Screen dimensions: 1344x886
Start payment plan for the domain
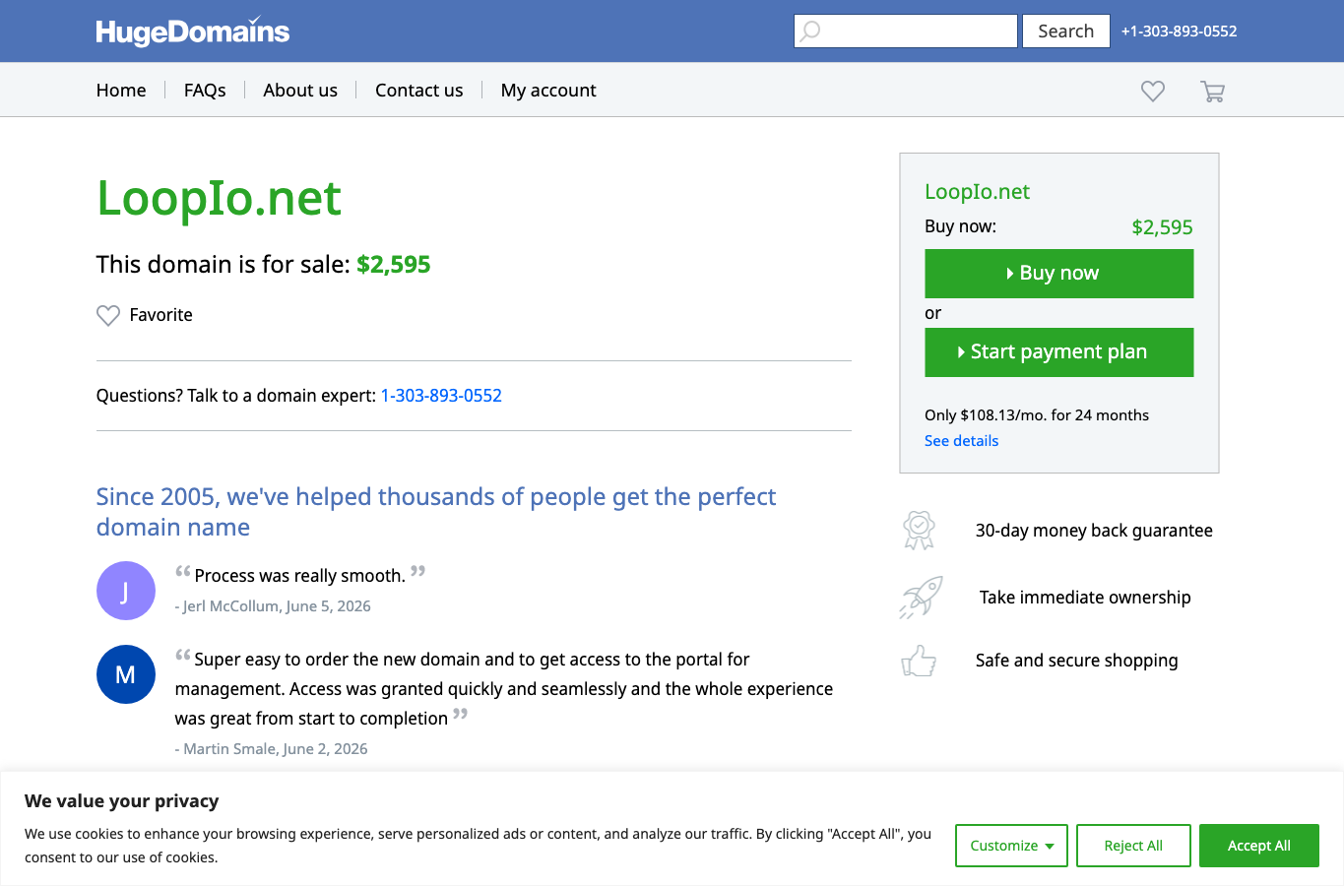1059,352
